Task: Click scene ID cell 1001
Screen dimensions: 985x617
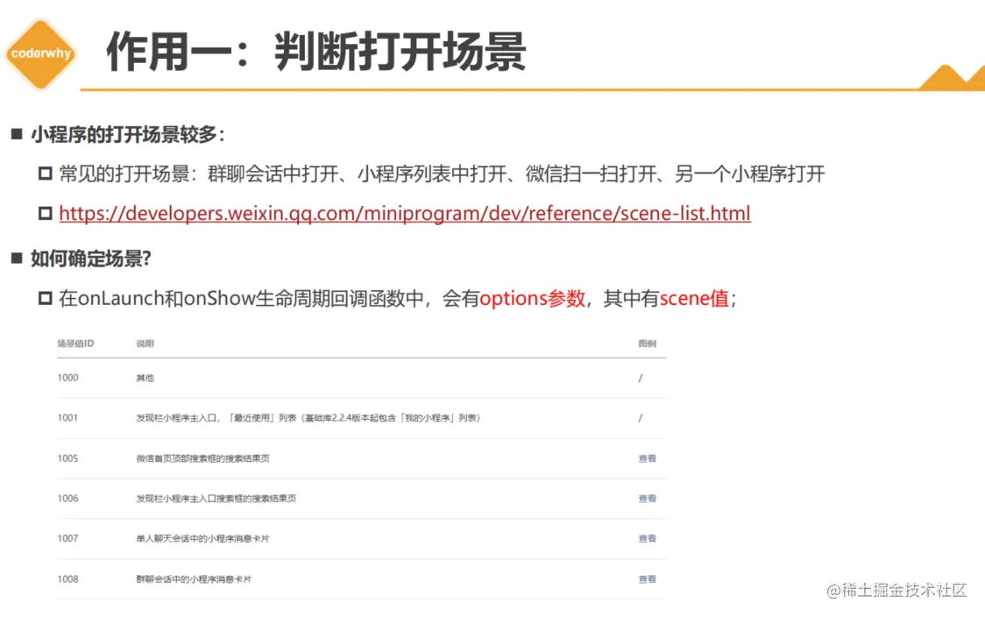Action: pos(67,418)
